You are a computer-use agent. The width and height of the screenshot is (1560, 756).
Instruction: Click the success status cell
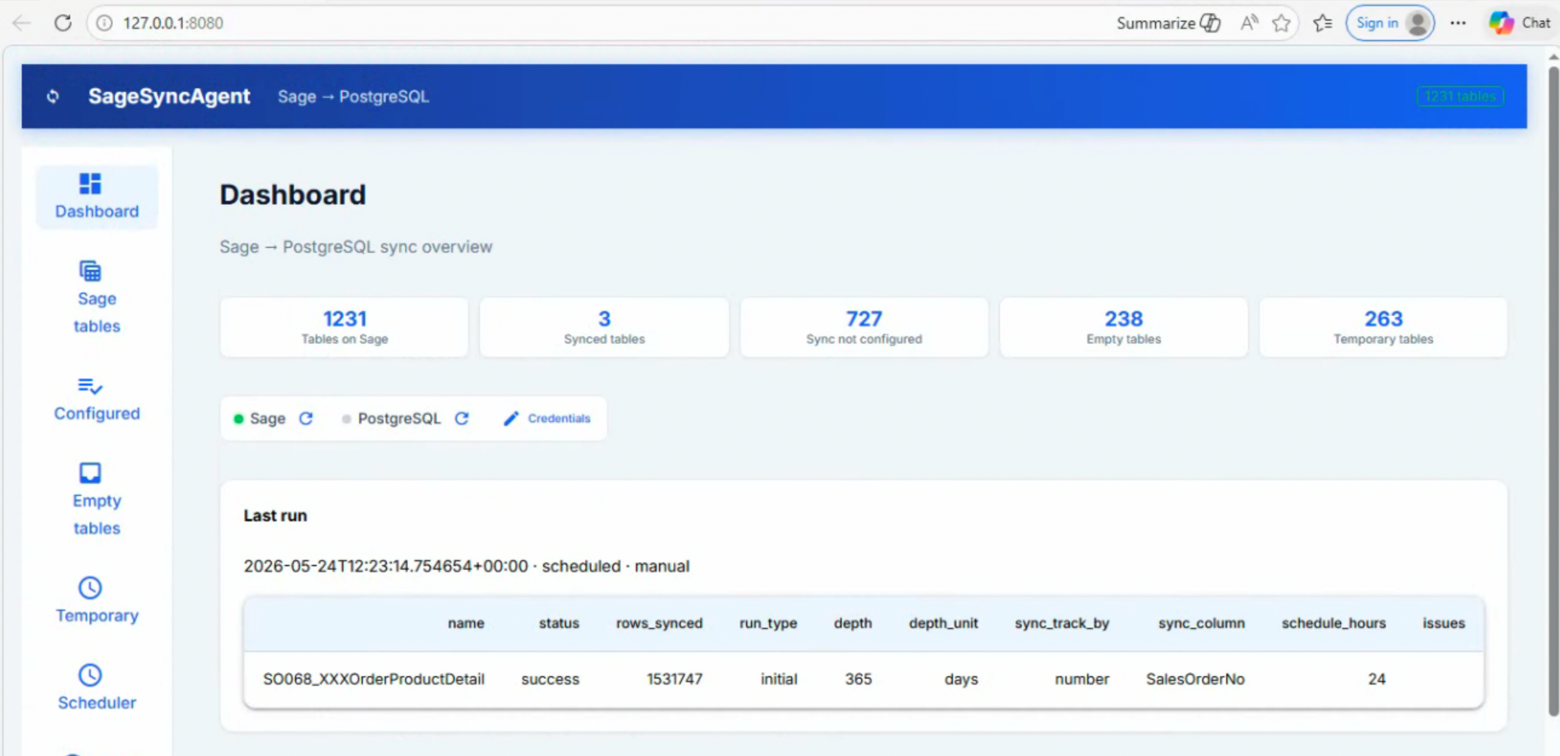550,679
